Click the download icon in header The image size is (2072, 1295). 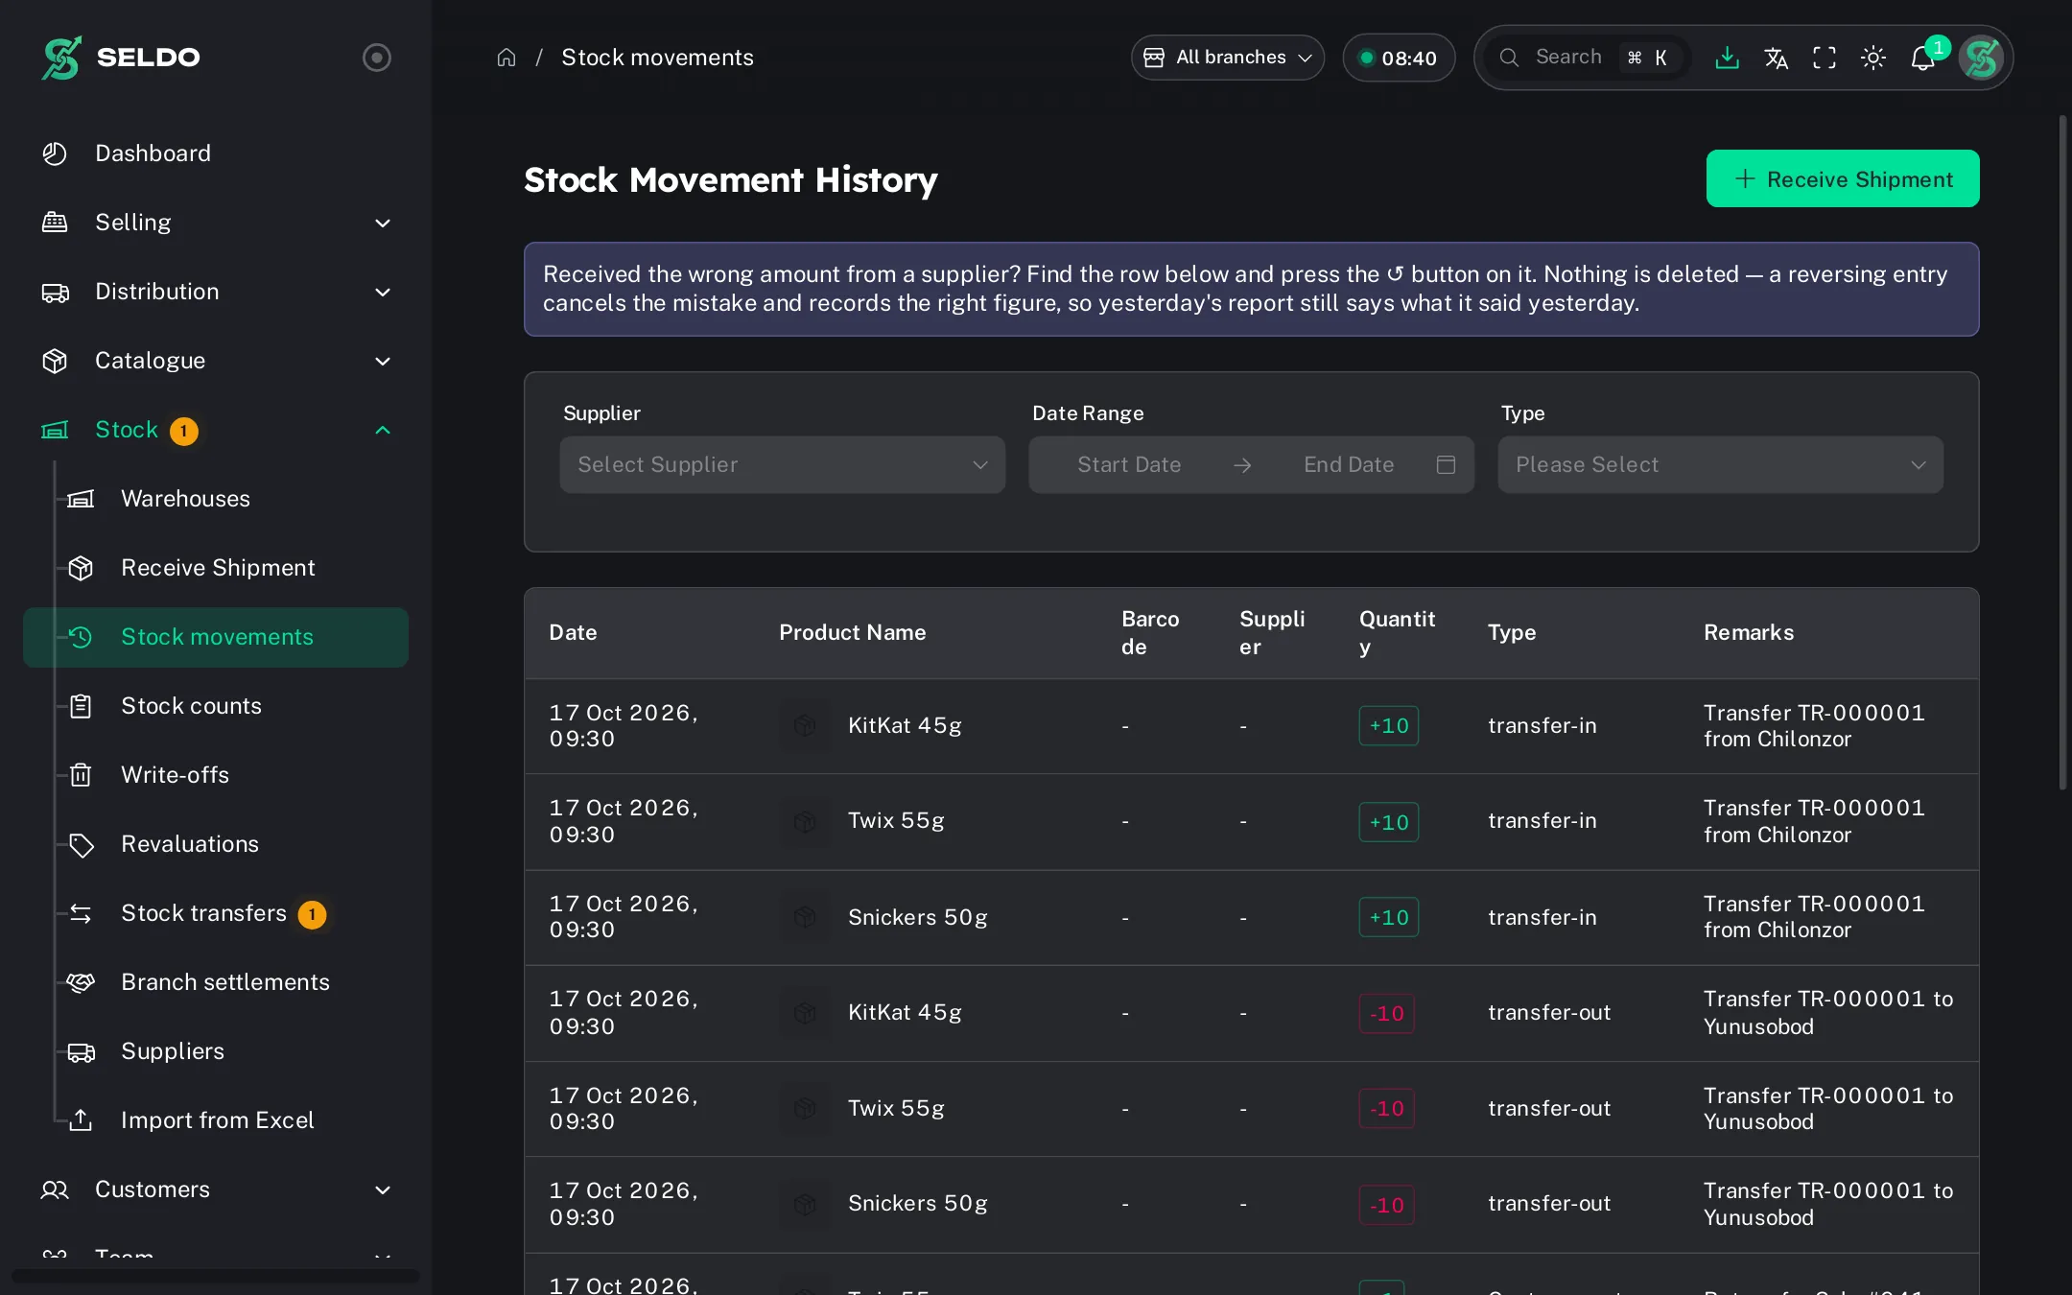1727,58
